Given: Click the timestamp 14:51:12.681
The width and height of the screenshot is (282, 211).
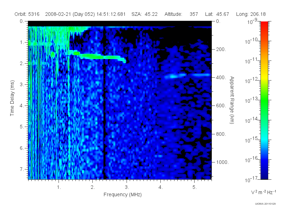Looking at the screenshot, I should coord(111,14).
